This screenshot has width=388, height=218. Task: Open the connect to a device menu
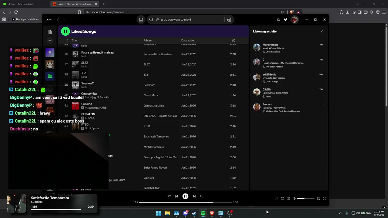click(288, 199)
